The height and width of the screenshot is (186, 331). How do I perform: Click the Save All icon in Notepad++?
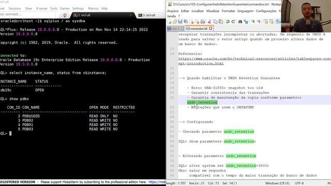tap(186, 22)
